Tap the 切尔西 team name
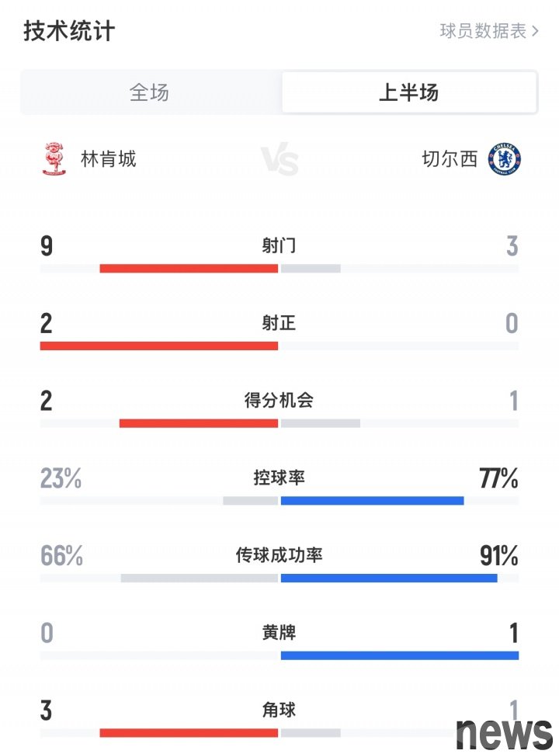Viewport: 559px width, 754px height. pos(450,159)
